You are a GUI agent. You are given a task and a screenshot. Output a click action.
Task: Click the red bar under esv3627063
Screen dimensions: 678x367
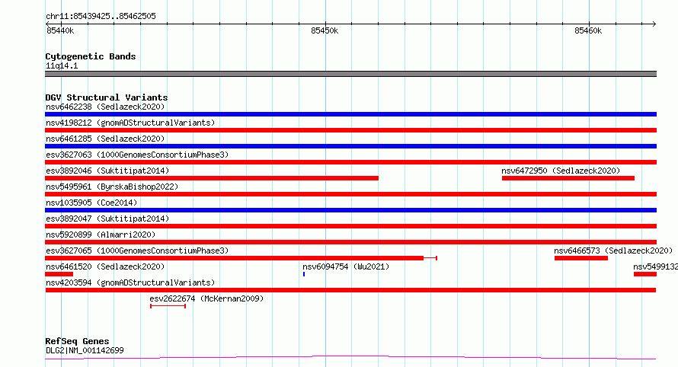350,162
